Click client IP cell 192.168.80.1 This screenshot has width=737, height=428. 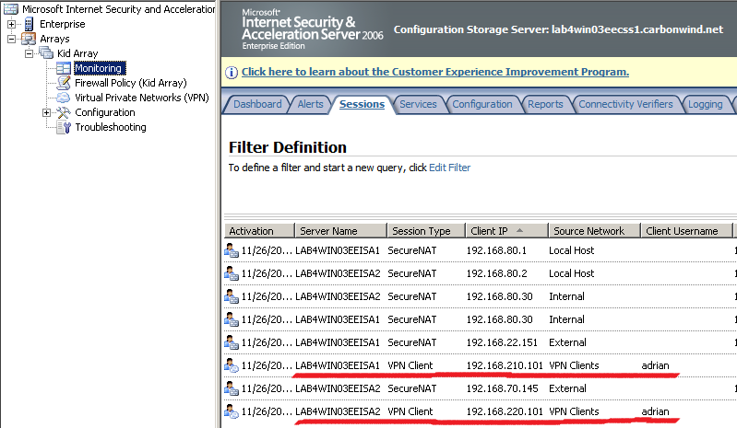tap(496, 250)
